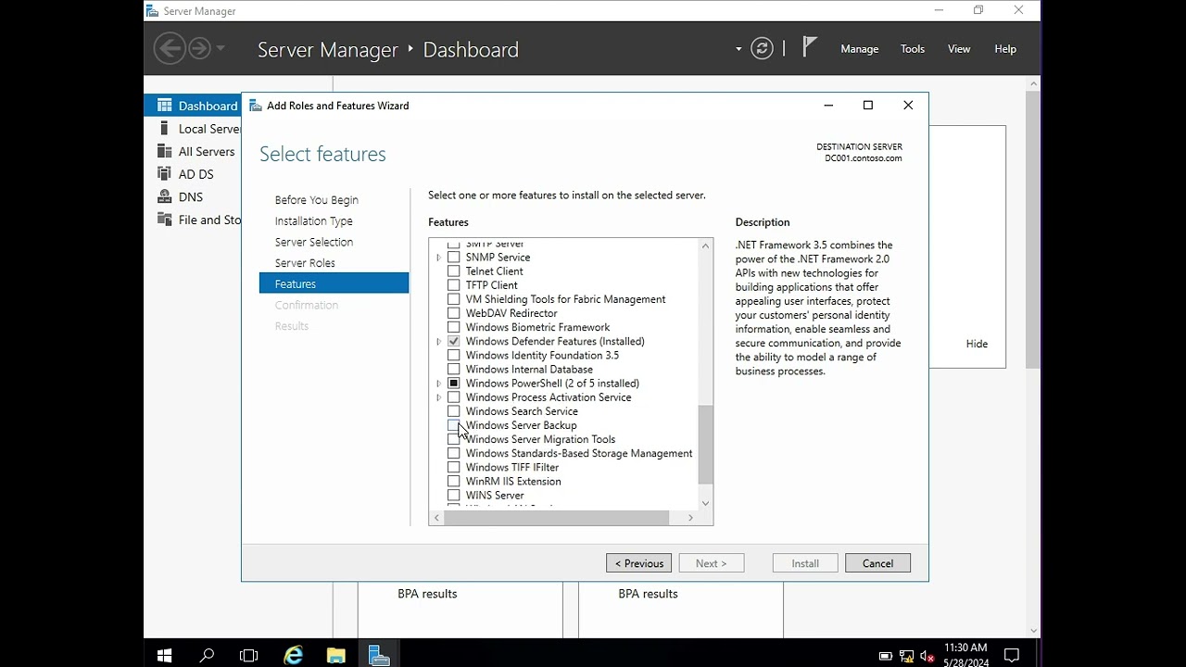Check Windows TIFF IFilter checkbox
Screen dimensions: 1186x667
[454, 468]
